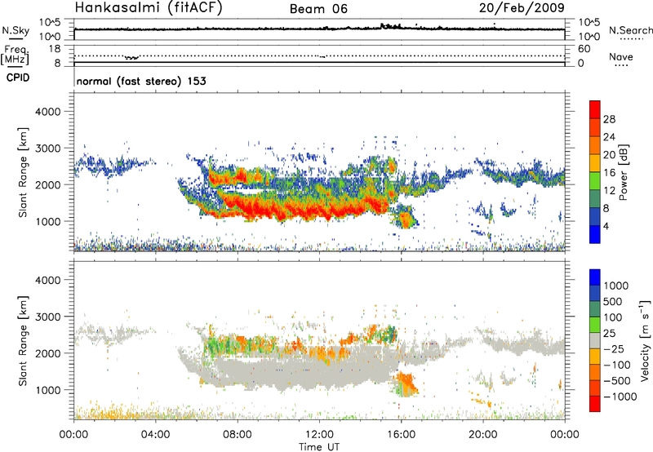Click the date '20/Feb/2009'
The width and height of the screenshot is (653, 452).
tap(522, 7)
